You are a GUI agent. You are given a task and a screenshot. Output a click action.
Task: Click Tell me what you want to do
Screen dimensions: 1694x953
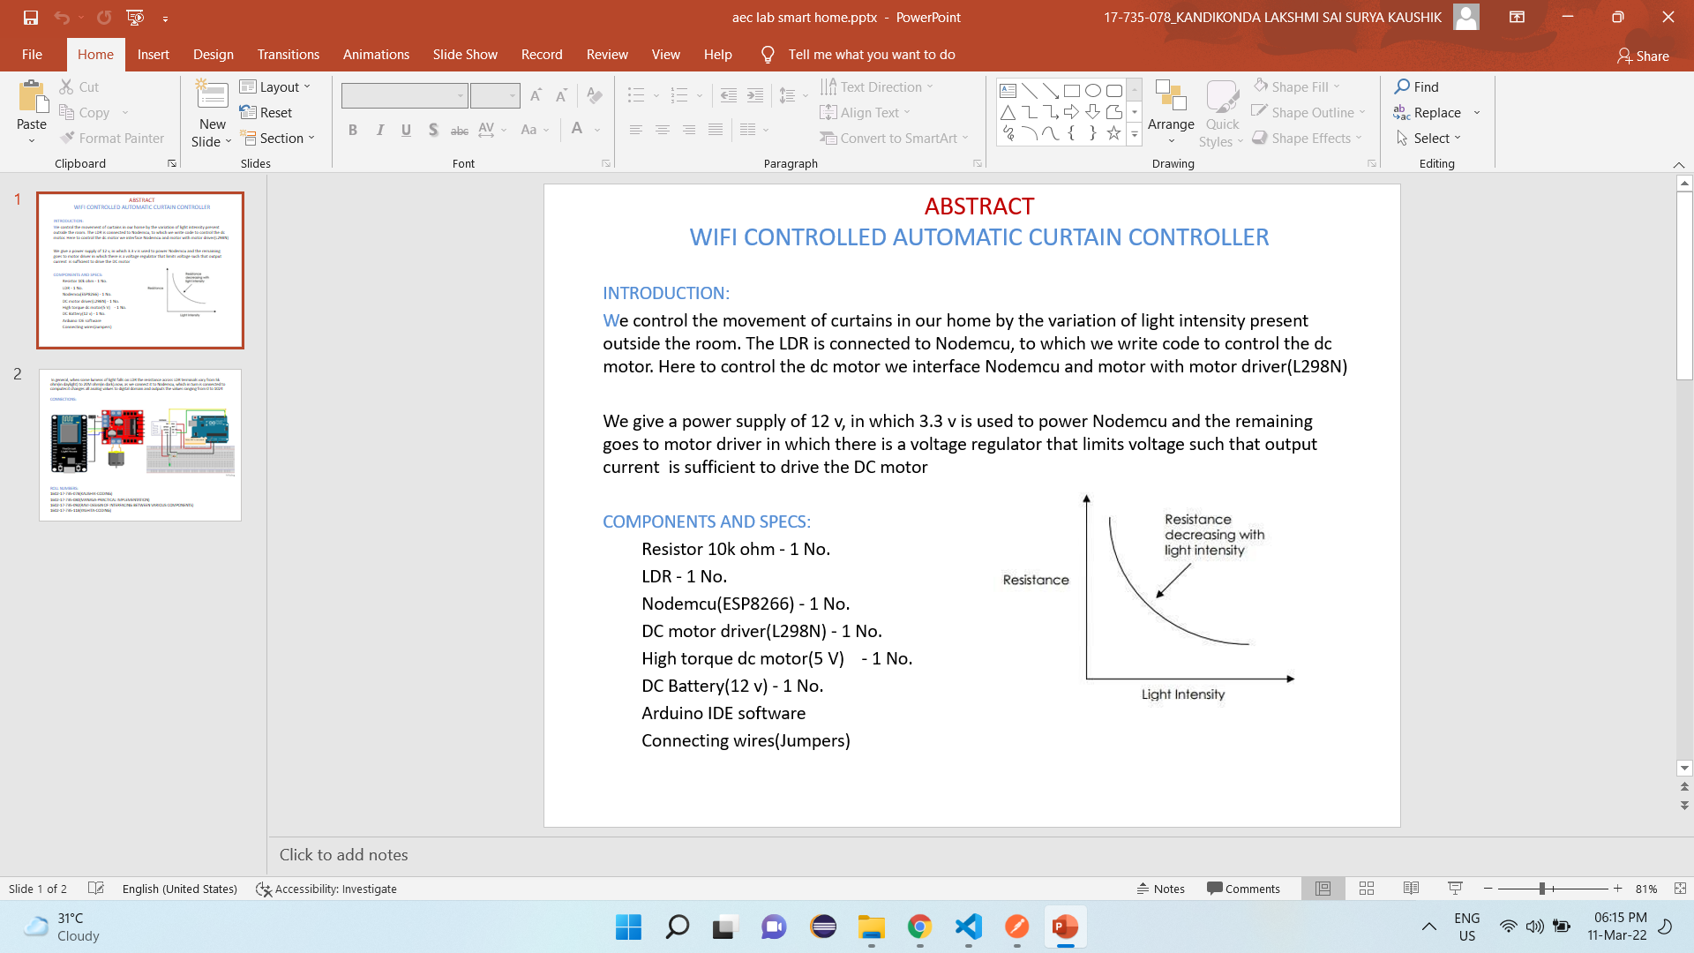coord(871,54)
